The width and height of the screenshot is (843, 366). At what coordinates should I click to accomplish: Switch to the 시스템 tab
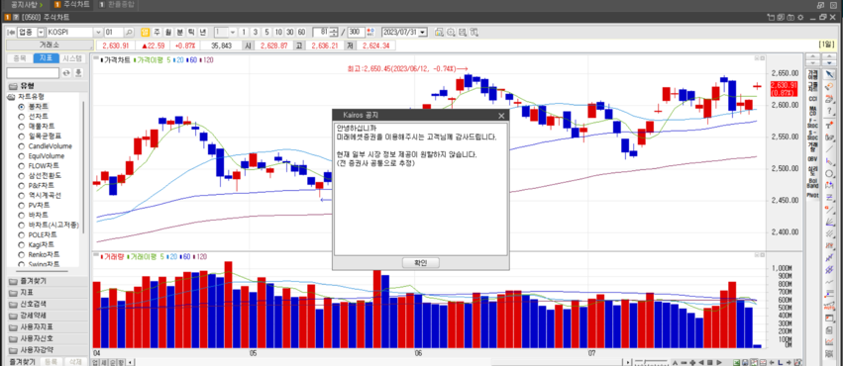click(x=72, y=58)
